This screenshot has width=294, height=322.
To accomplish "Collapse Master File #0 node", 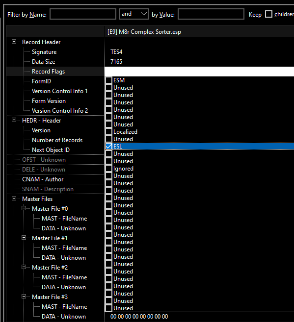I will point(24,208).
